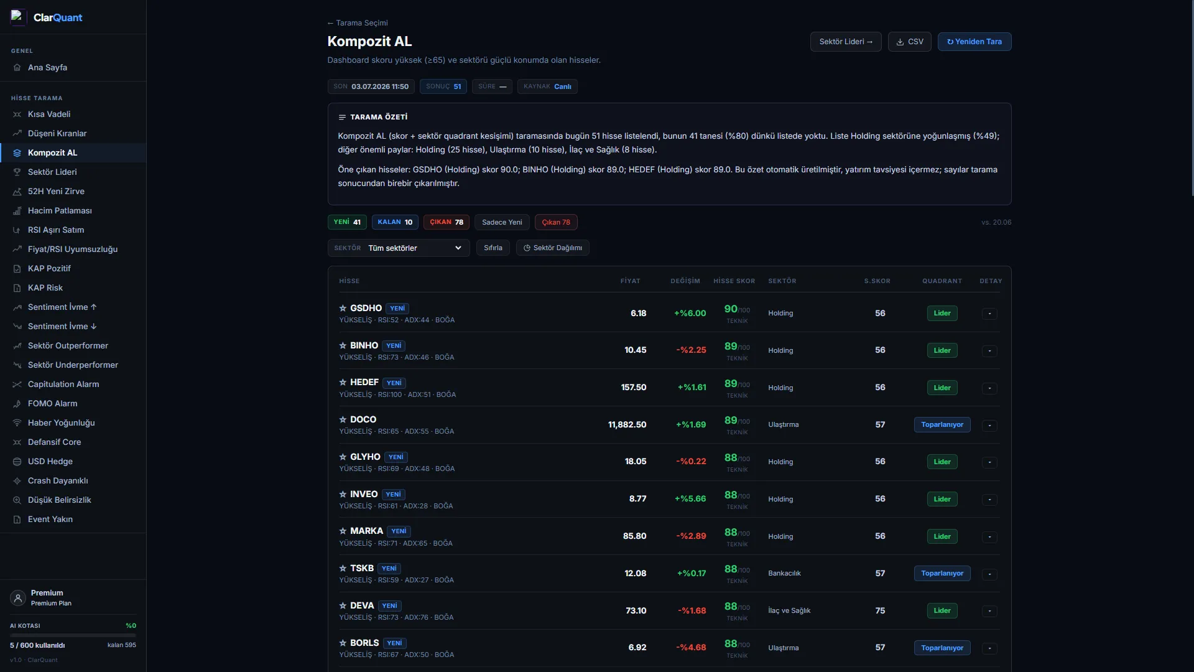Sort by Değişim column header
Screen dimensions: 1194x672
coord(685,281)
